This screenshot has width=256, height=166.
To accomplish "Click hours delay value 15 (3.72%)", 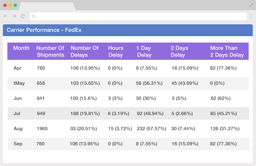I will click(120, 129).
